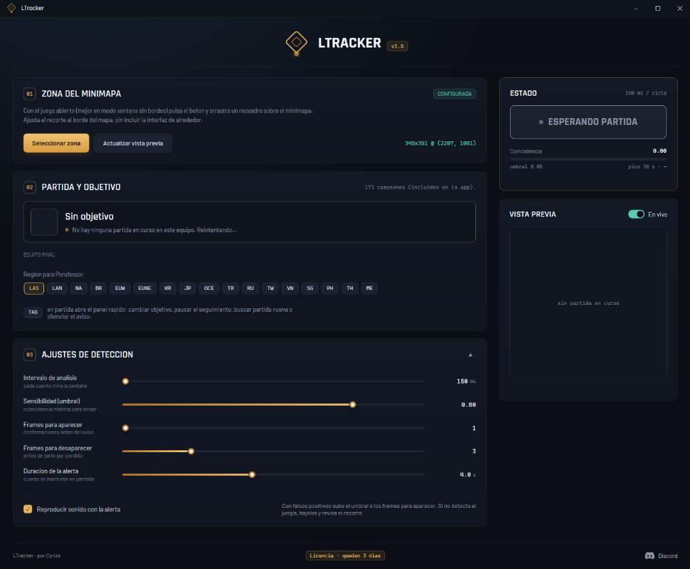This screenshot has height=569, width=690.
Task: Click the EQUIPO RIVAL label
Action: click(x=39, y=255)
